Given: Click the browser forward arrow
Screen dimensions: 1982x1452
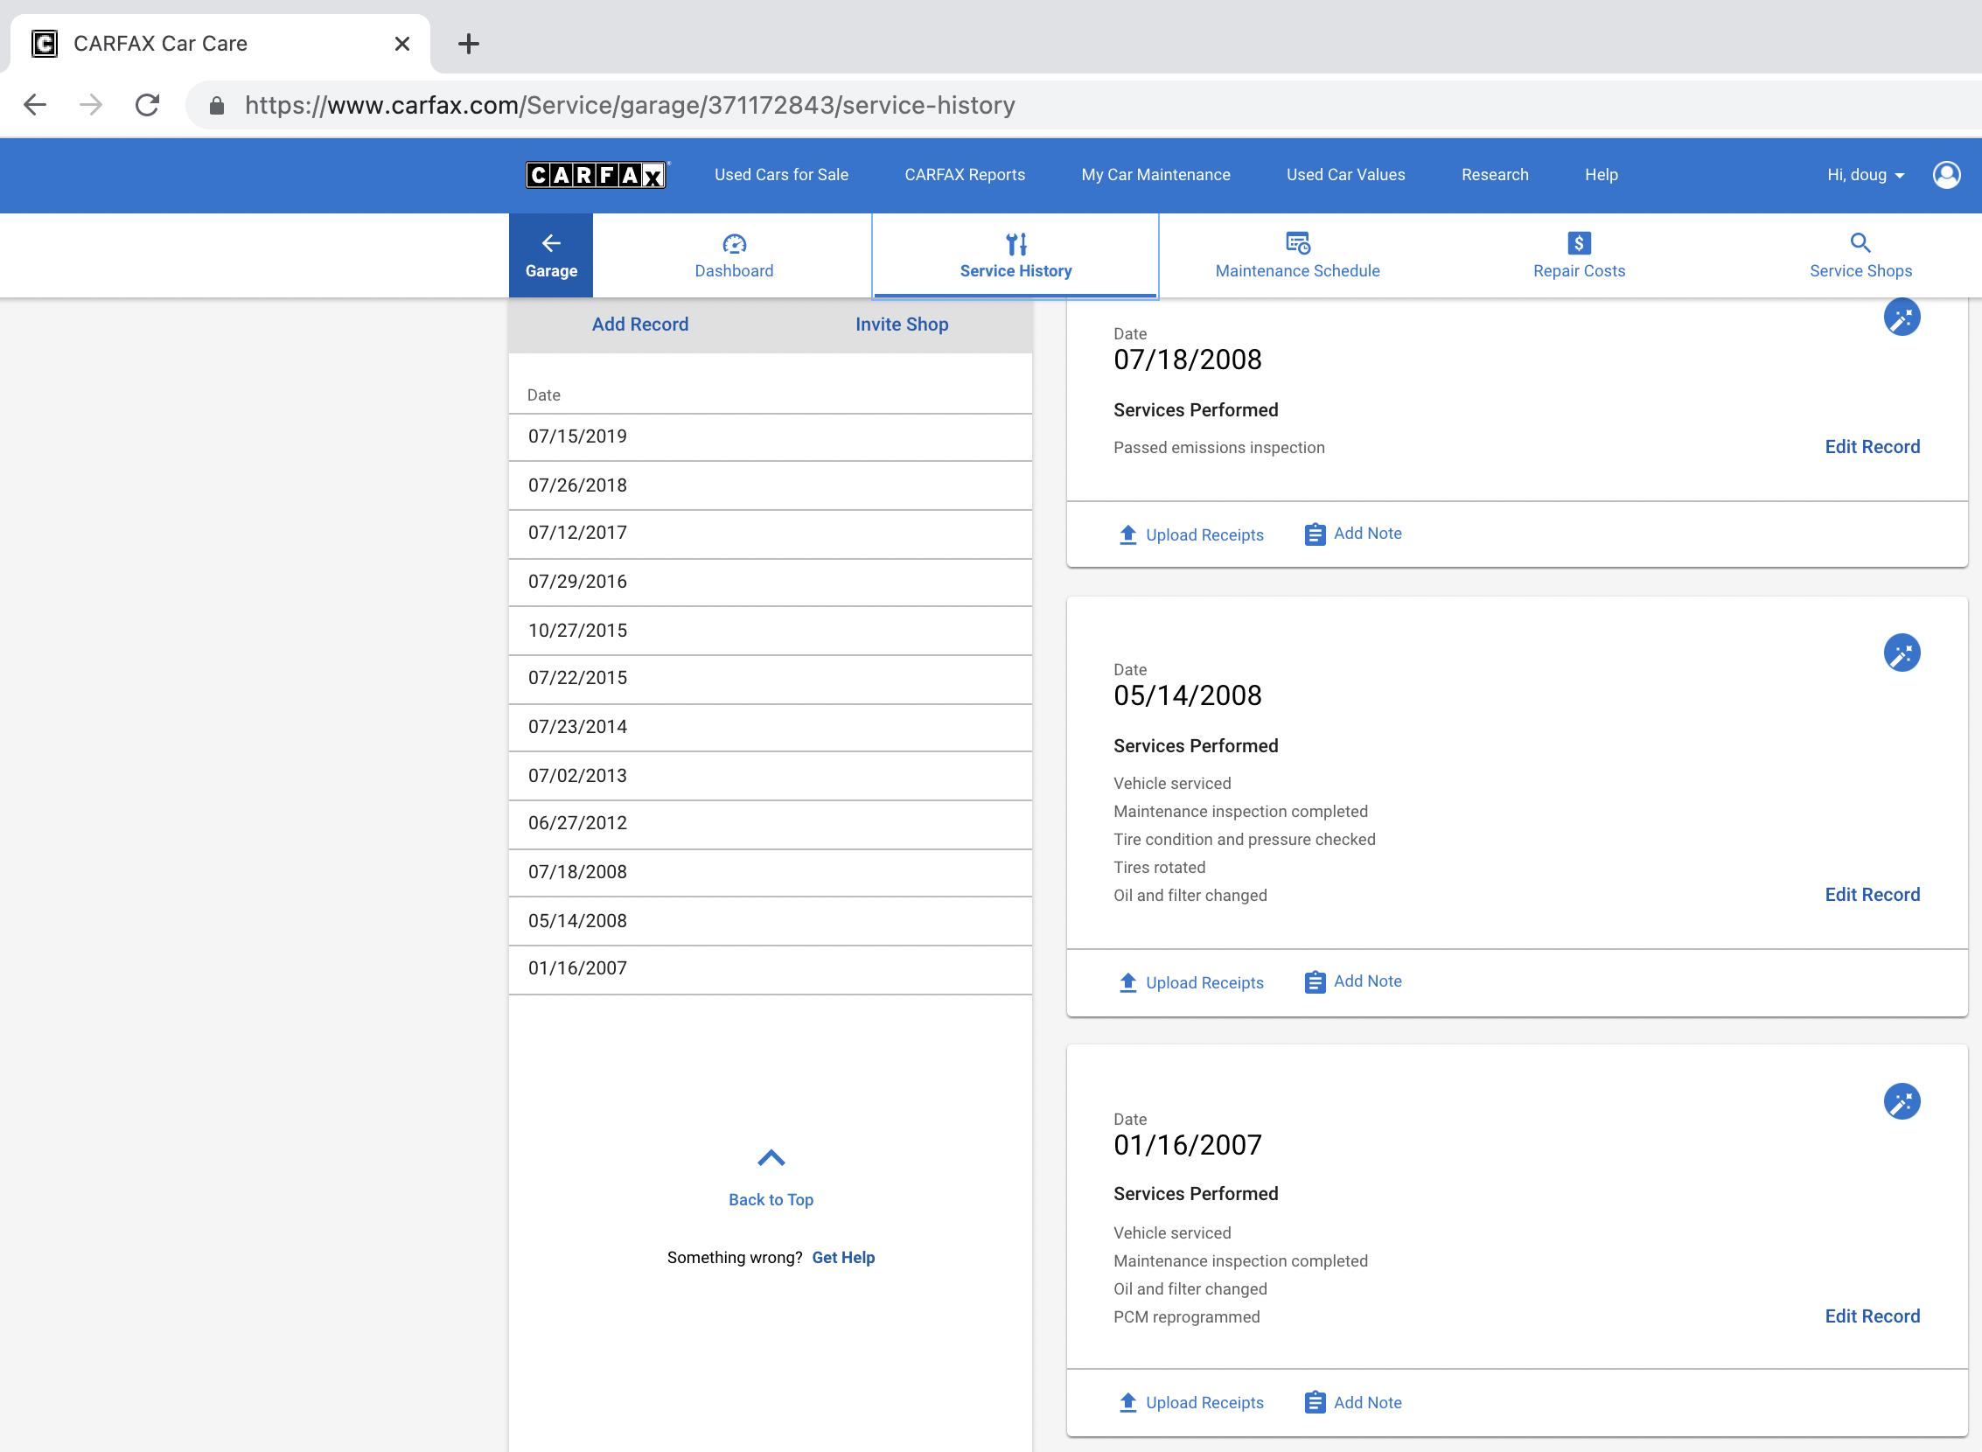Looking at the screenshot, I should point(91,106).
